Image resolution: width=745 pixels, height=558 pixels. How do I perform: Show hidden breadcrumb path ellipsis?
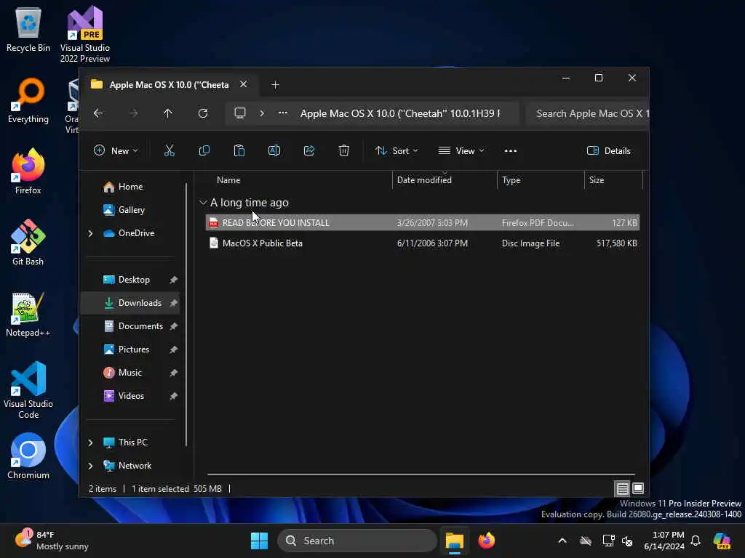coord(283,113)
